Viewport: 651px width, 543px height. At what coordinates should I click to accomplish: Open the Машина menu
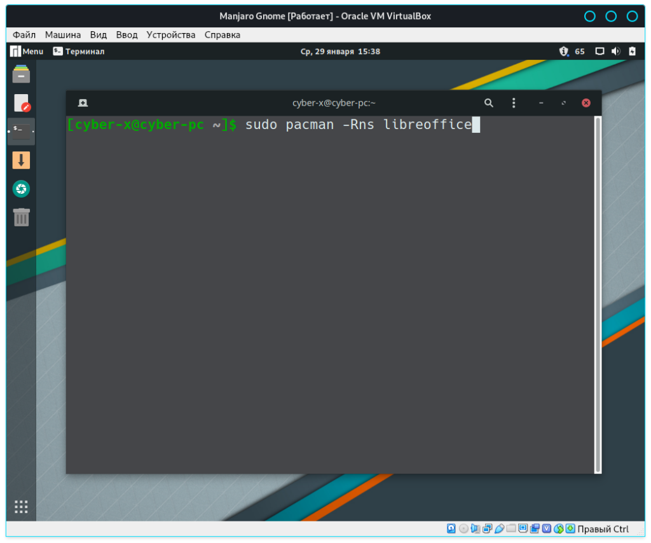point(63,35)
